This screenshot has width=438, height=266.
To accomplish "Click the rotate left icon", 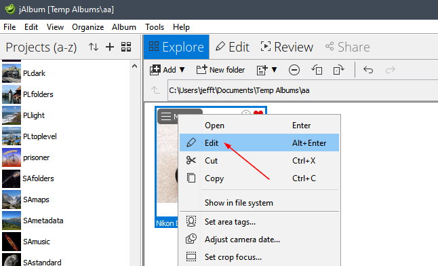I will pos(317,70).
